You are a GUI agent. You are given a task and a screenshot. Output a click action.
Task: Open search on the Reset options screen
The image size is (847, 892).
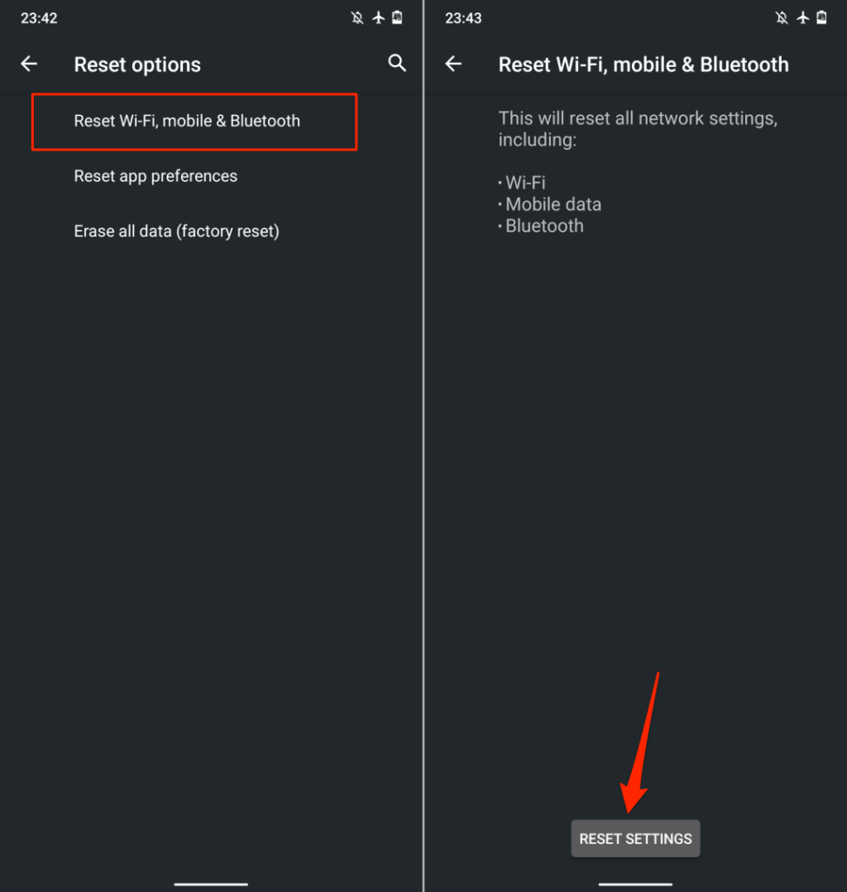(x=397, y=63)
